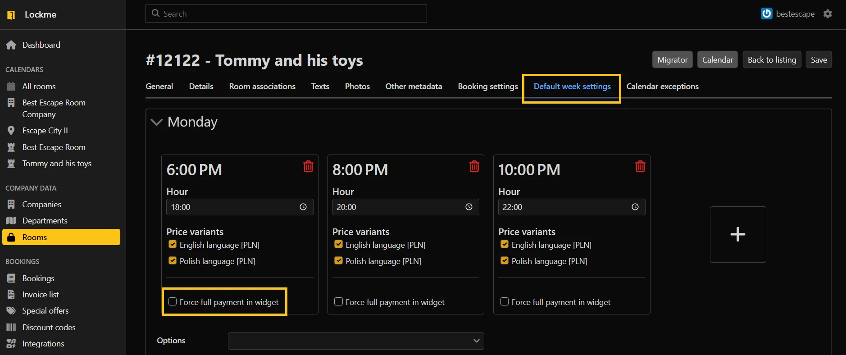
Task: Click the Migrator button
Action: pos(672,60)
